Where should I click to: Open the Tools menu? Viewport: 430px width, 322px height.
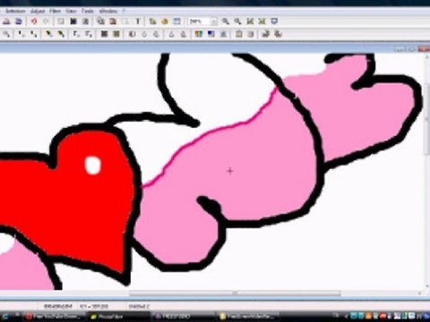coord(88,11)
